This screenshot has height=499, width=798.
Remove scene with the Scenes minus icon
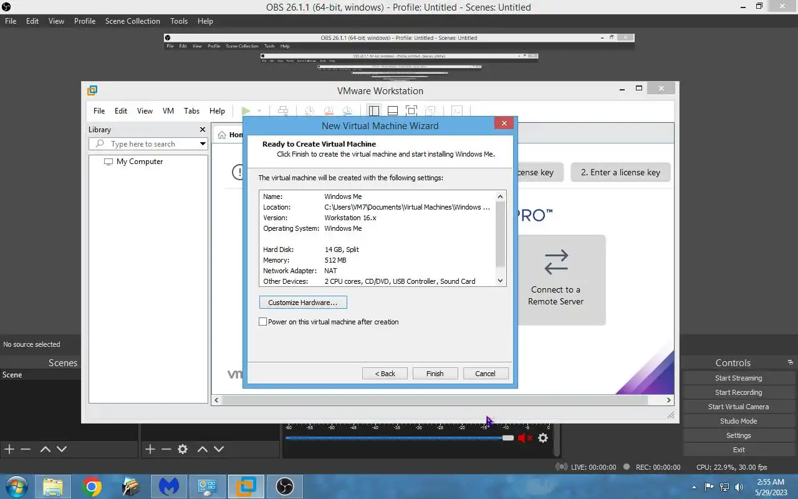tap(26, 449)
